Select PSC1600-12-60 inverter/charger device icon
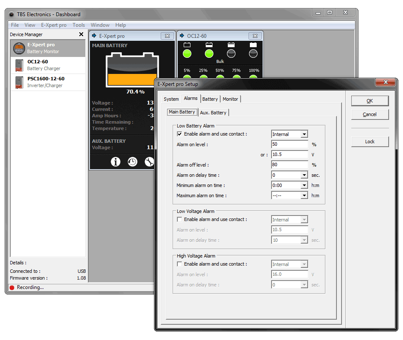This screenshot has width=403, height=340. tap(18, 82)
